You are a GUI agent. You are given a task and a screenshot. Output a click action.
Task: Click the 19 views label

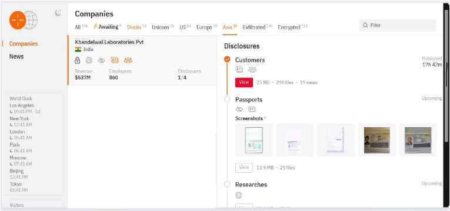[x=309, y=83]
